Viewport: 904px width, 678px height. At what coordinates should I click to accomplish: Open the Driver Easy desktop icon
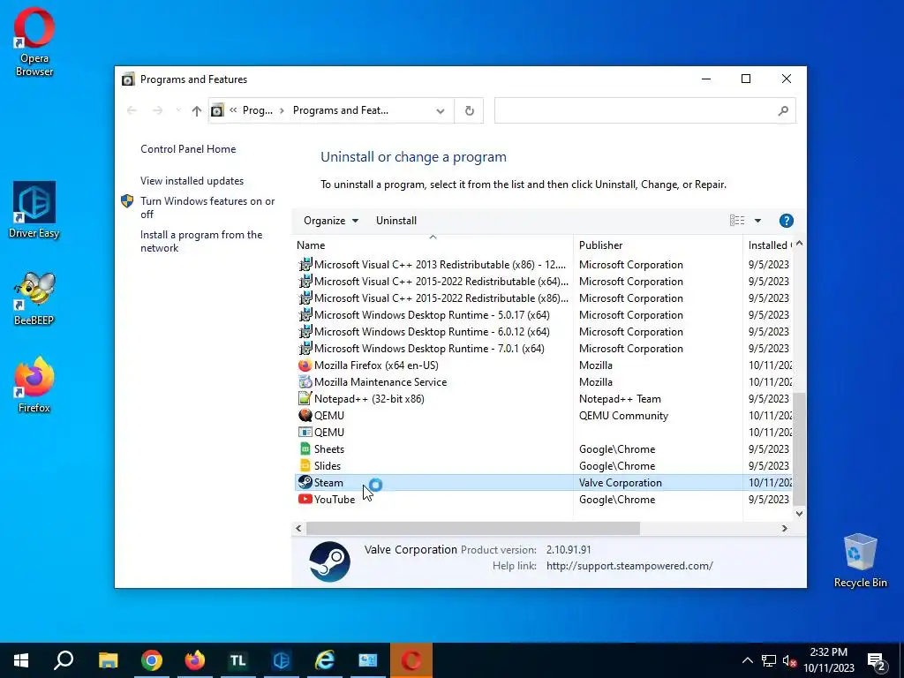[x=34, y=210]
